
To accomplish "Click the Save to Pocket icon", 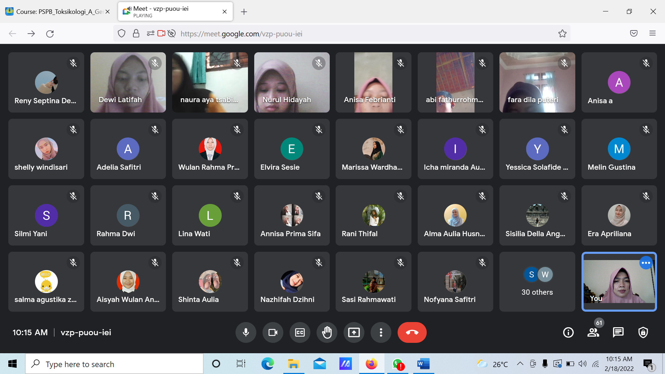I will (634, 34).
